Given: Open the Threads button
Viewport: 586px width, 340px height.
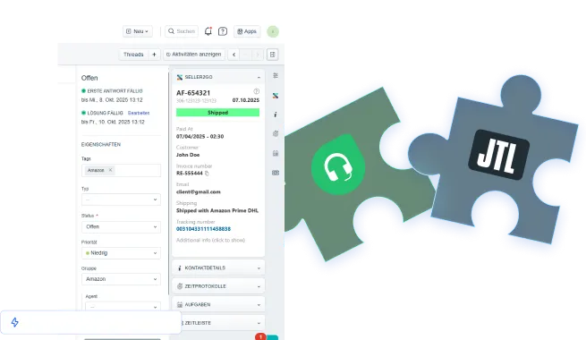Looking at the screenshot, I should tap(133, 55).
